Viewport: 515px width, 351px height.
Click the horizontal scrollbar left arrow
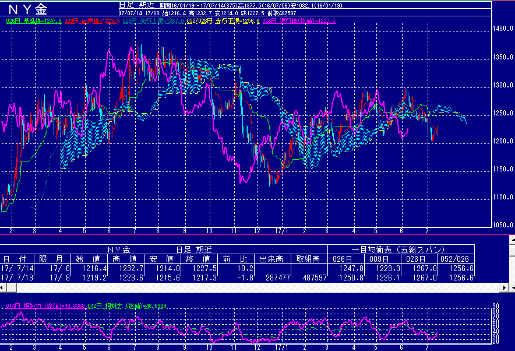tap(4, 288)
